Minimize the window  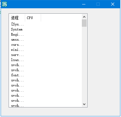pyautogui.click(x=84, y=4)
